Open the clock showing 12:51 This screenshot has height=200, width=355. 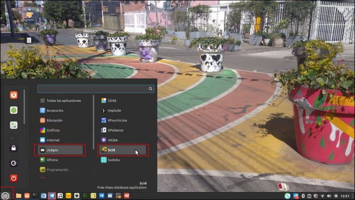(345, 196)
